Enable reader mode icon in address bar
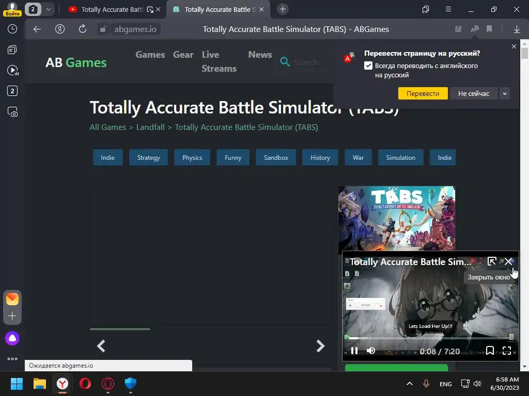 pos(458,29)
